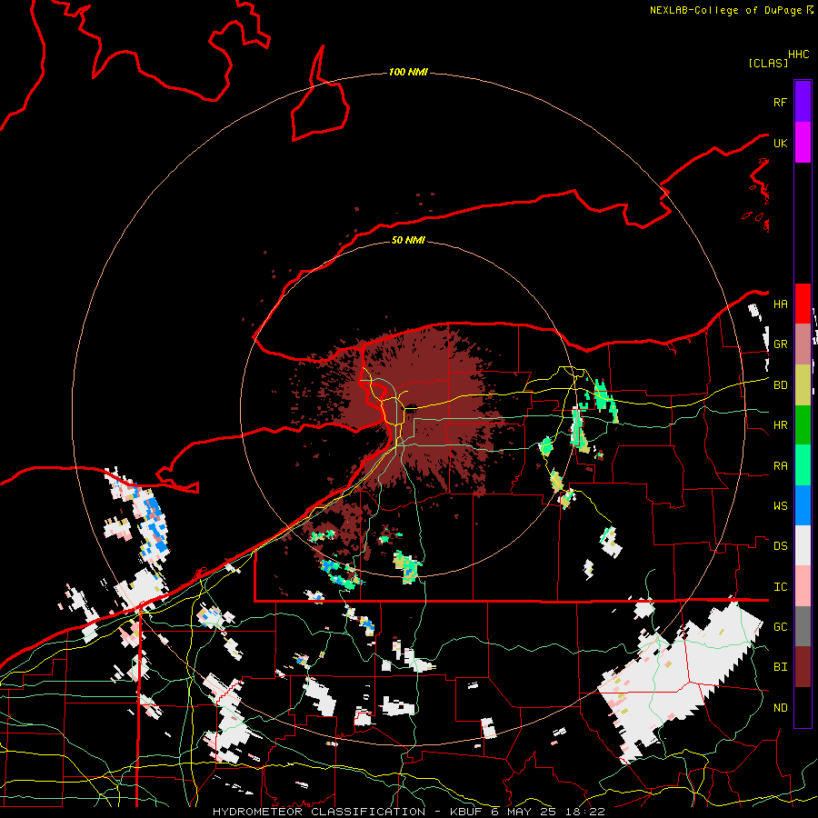
Task: Click the IC legend label
Action: (x=780, y=587)
